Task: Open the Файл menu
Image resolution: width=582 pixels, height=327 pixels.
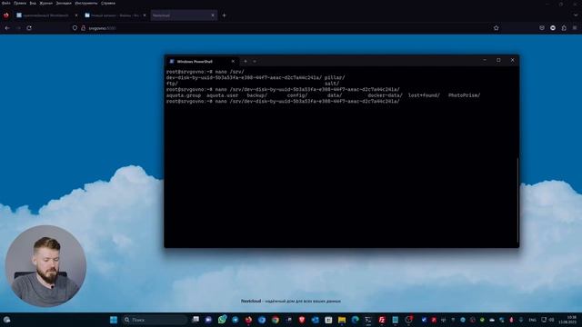Action: (x=6, y=3)
